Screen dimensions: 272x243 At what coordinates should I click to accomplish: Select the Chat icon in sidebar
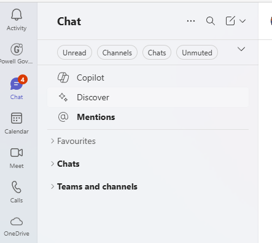17,84
